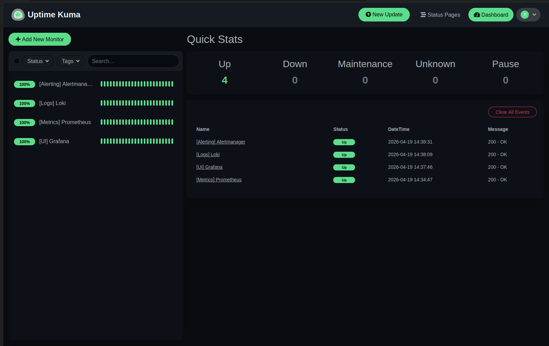549x346 pixels.
Task: Click the Up badge in Grafana event row
Action: tap(344, 167)
